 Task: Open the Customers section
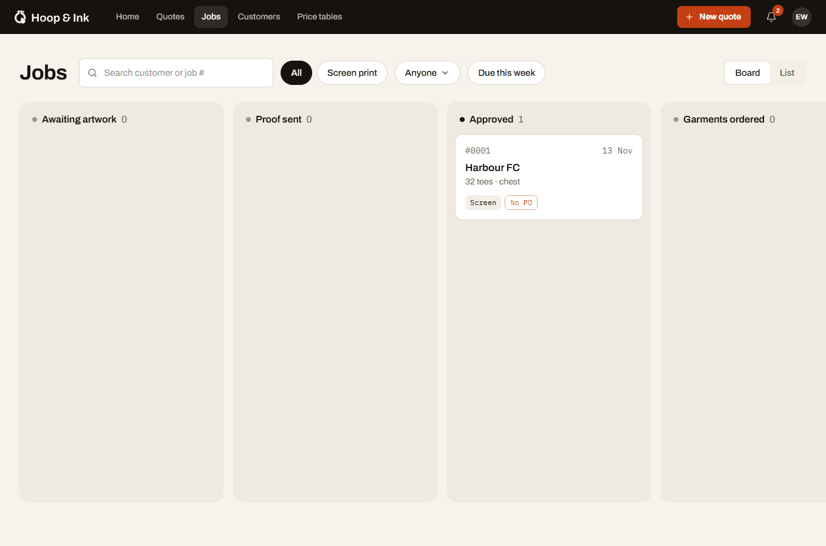click(259, 17)
